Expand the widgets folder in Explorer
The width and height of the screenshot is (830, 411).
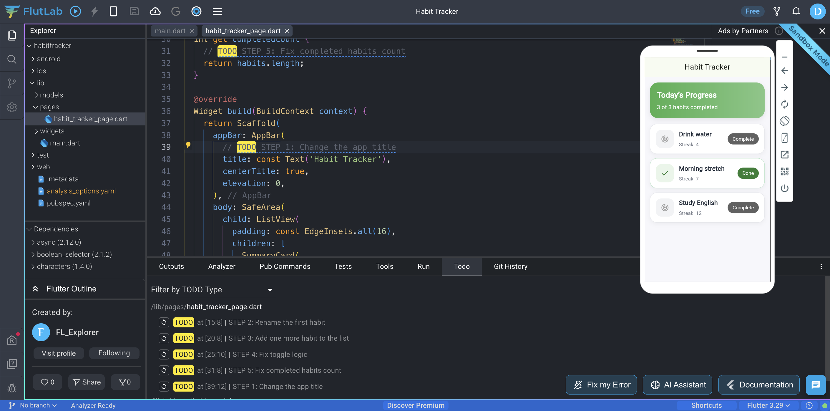click(x=52, y=131)
